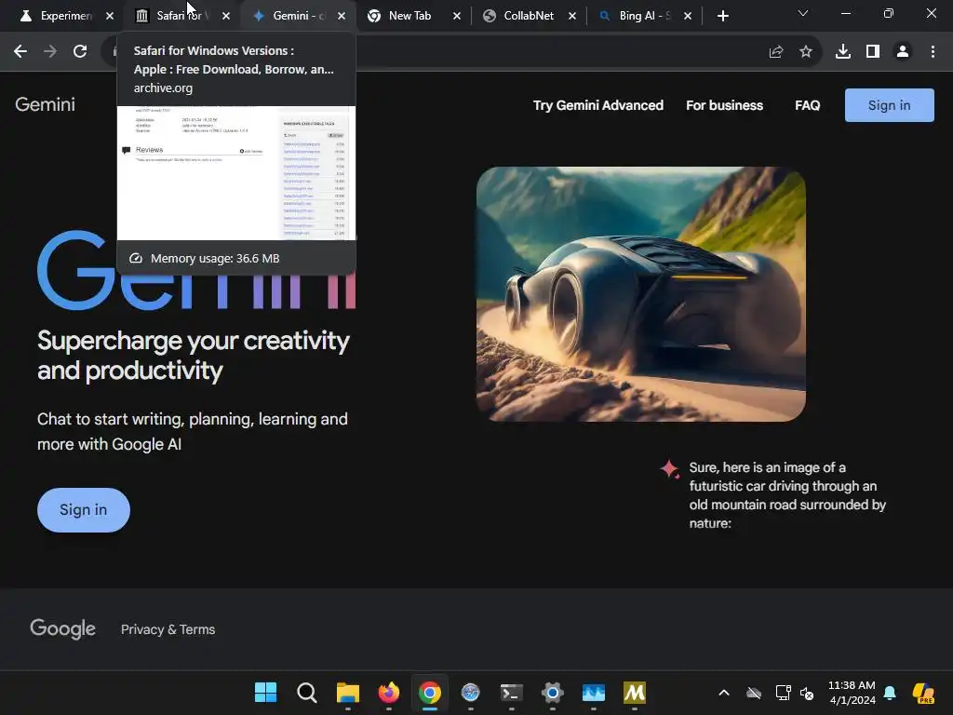Switch to the Bing AI tab
This screenshot has height=715, width=953.
click(643, 16)
